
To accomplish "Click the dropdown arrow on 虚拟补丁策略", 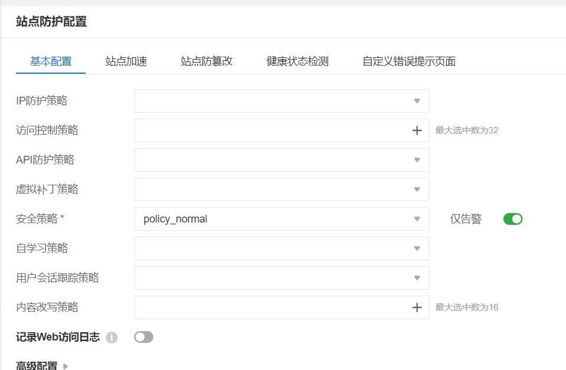I will click(x=418, y=189).
